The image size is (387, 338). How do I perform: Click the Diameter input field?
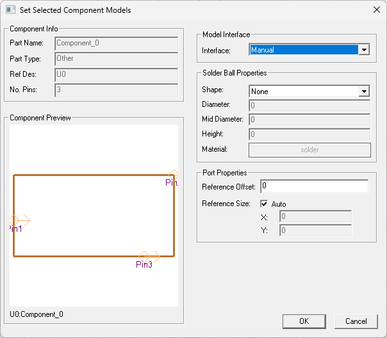coord(309,106)
